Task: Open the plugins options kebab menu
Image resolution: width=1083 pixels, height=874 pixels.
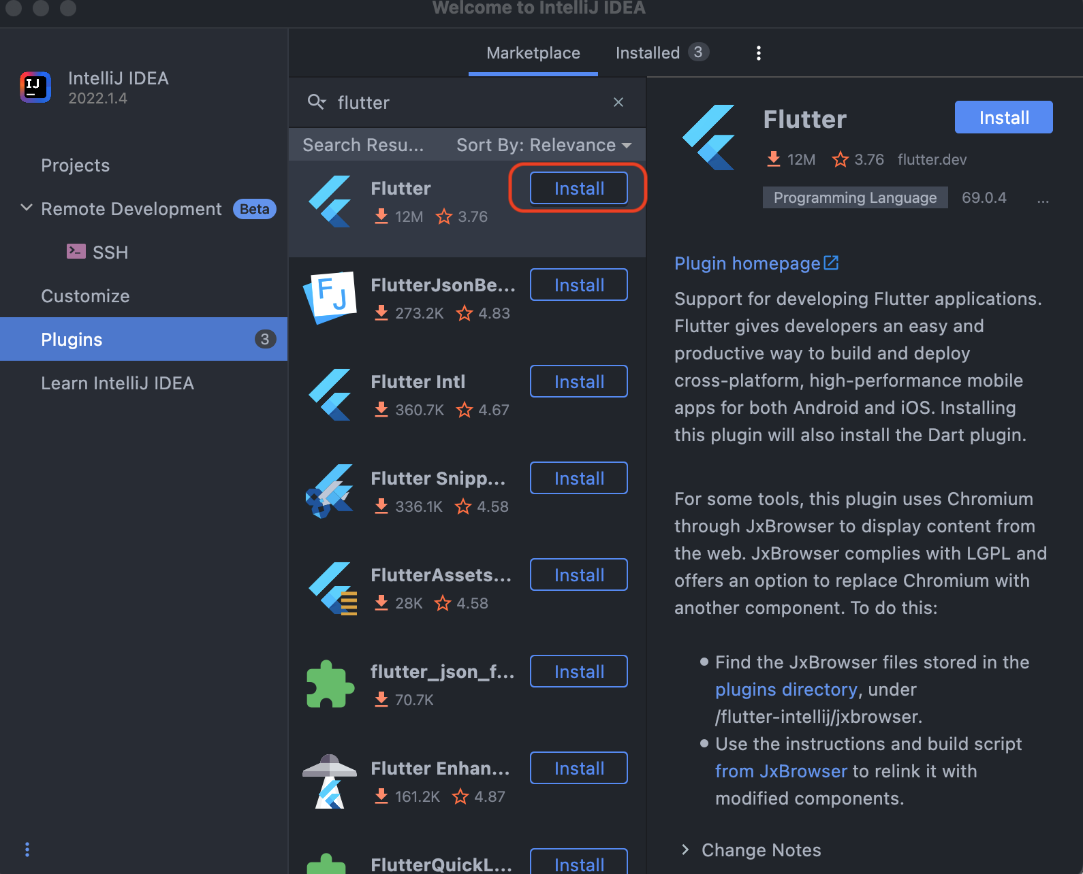Action: click(x=759, y=53)
